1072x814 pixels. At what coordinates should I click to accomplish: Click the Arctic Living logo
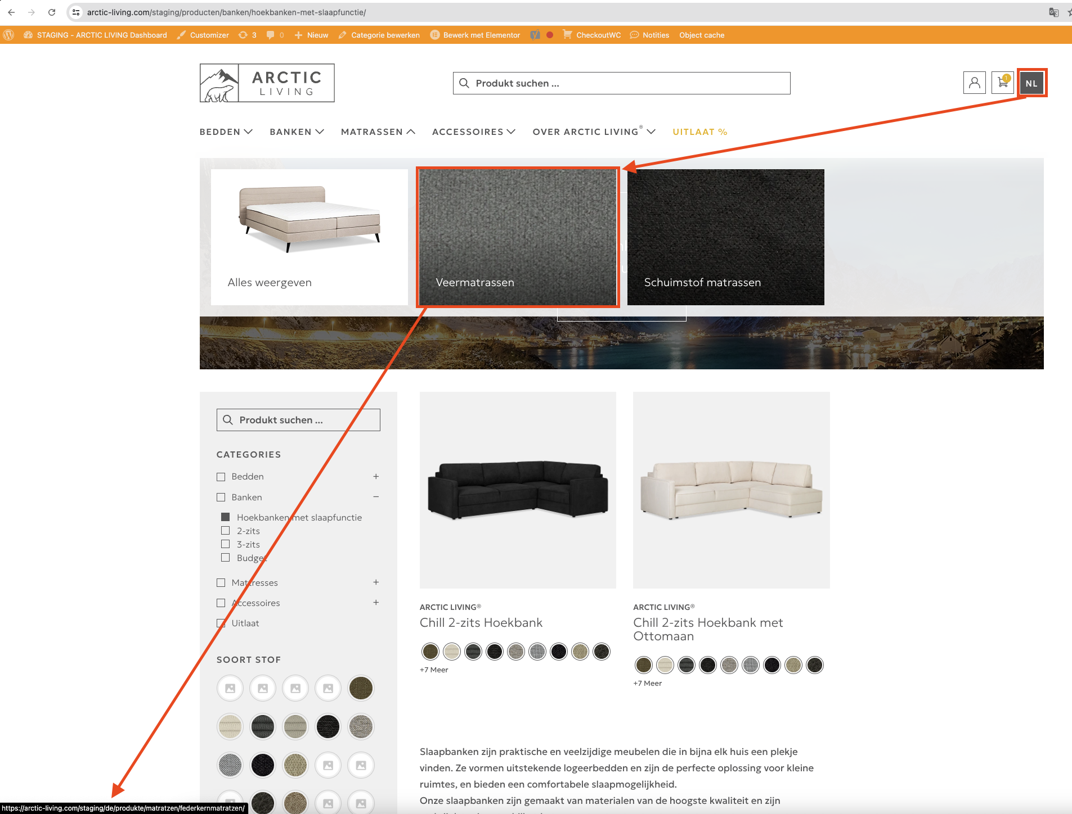pyautogui.click(x=267, y=83)
